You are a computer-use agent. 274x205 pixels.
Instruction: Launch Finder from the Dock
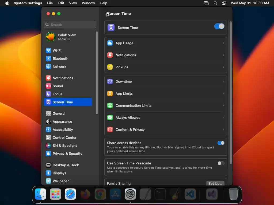[40, 194]
